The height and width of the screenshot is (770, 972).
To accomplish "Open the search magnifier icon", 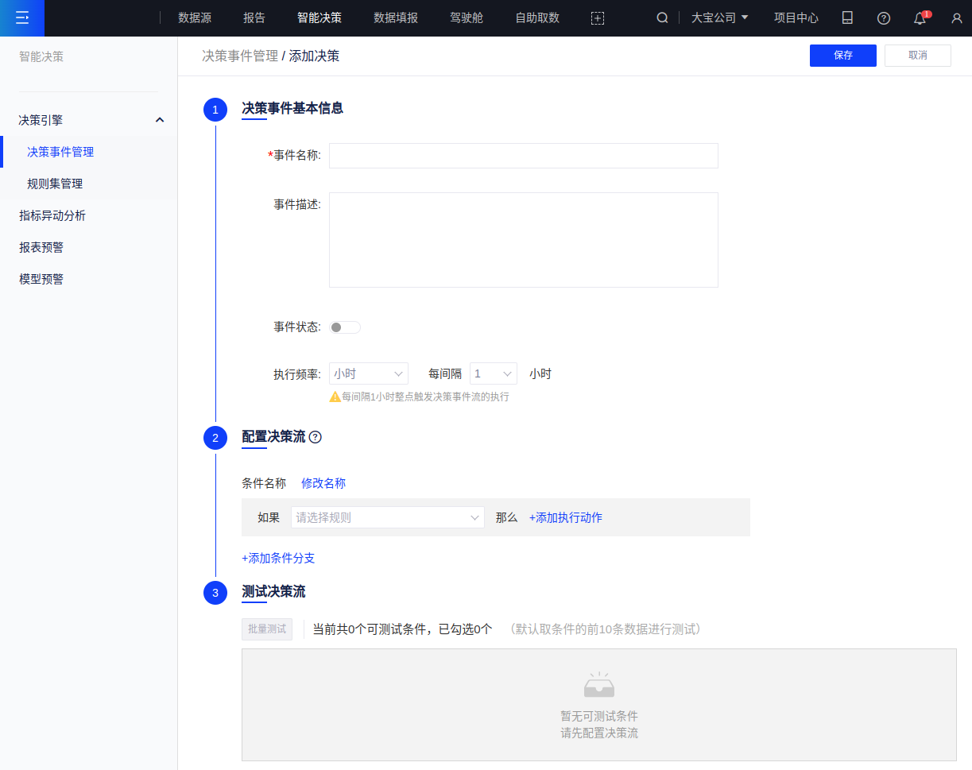I will tap(662, 17).
